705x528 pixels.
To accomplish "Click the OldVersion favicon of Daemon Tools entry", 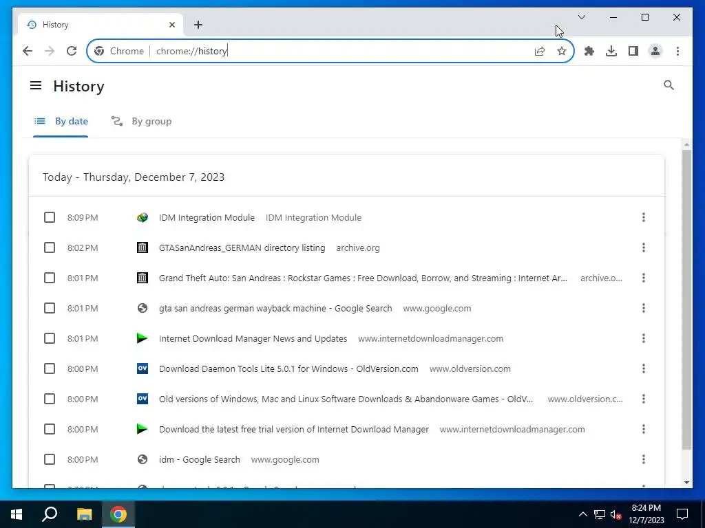I will pyautogui.click(x=142, y=368).
